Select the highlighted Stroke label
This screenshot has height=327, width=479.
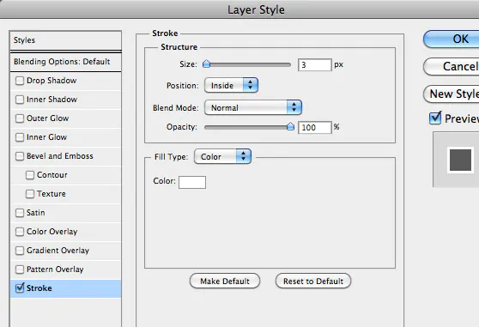click(39, 288)
